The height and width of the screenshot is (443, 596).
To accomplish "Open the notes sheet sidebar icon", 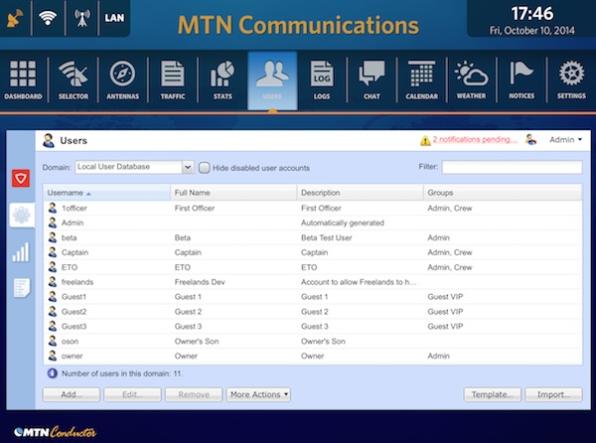I will pyautogui.click(x=21, y=288).
